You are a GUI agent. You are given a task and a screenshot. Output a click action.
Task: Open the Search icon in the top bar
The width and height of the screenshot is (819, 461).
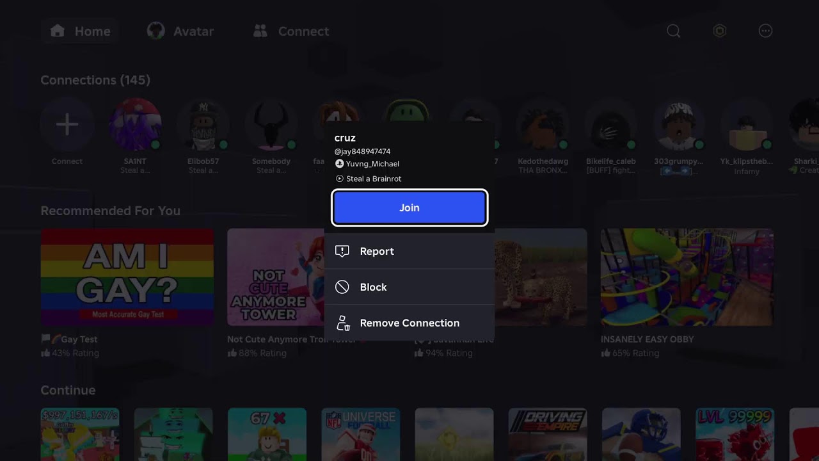(x=673, y=31)
